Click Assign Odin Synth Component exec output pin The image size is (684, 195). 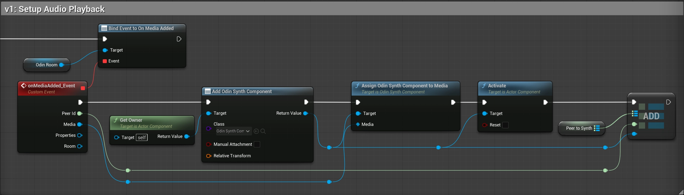coord(453,102)
